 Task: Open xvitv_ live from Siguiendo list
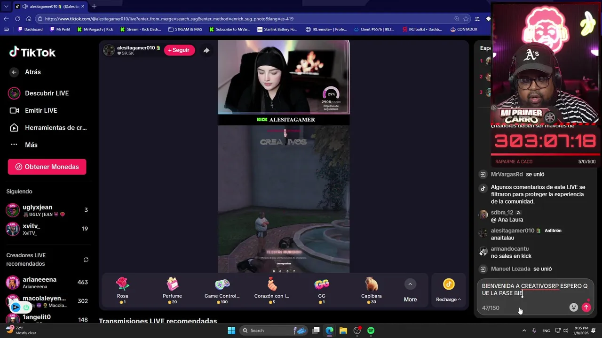[x=47, y=229]
